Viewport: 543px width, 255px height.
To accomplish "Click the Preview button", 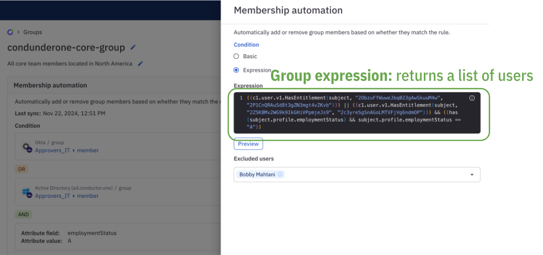I will point(248,144).
